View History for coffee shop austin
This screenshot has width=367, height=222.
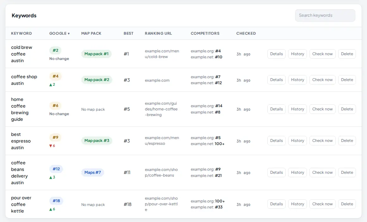(x=297, y=80)
